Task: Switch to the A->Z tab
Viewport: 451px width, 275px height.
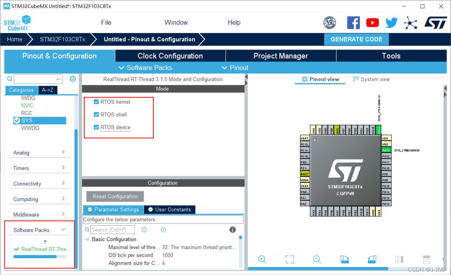Action: click(x=48, y=90)
